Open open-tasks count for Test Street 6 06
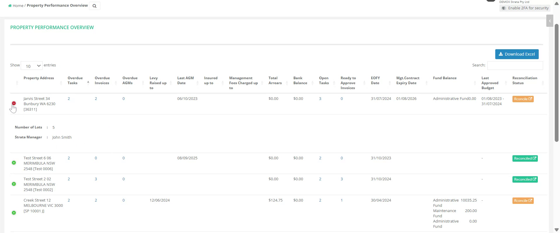The width and height of the screenshot is (560, 233). click(320, 158)
